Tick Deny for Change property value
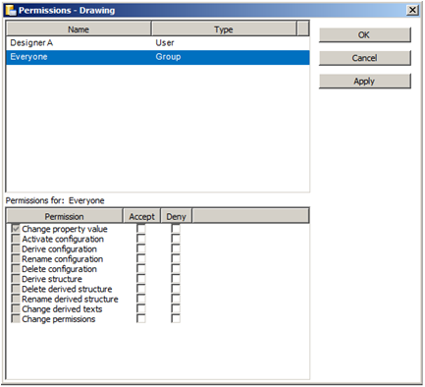Image resolution: width=425 pixels, height=387 pixels. 176,228
